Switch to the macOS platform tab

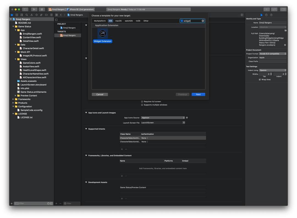pos(118,21)
